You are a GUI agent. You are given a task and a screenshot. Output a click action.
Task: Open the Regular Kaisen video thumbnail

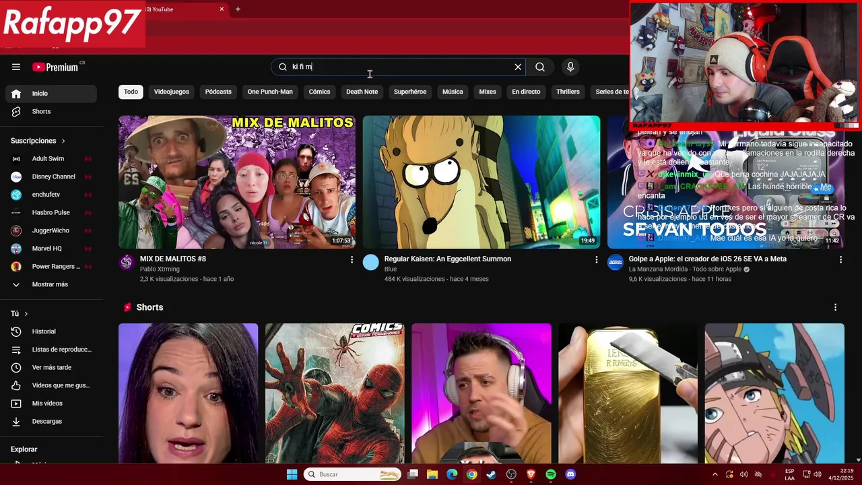point(482,182)
